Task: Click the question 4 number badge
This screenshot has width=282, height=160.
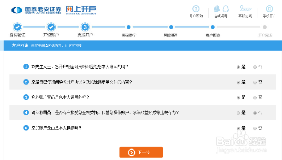Action: coord(26,112)
